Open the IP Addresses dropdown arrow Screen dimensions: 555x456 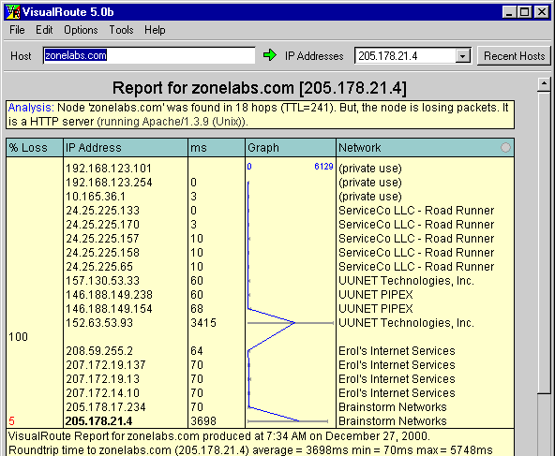click(462, 56)
